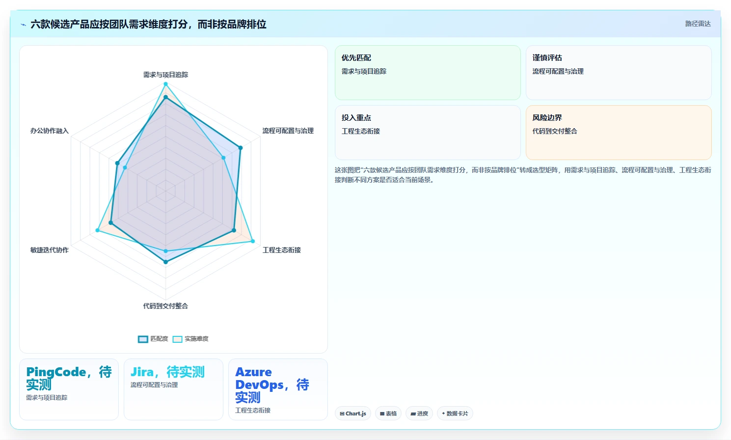Open the 优先匹配 card
731x440 pixels.
tap(428, 73)
